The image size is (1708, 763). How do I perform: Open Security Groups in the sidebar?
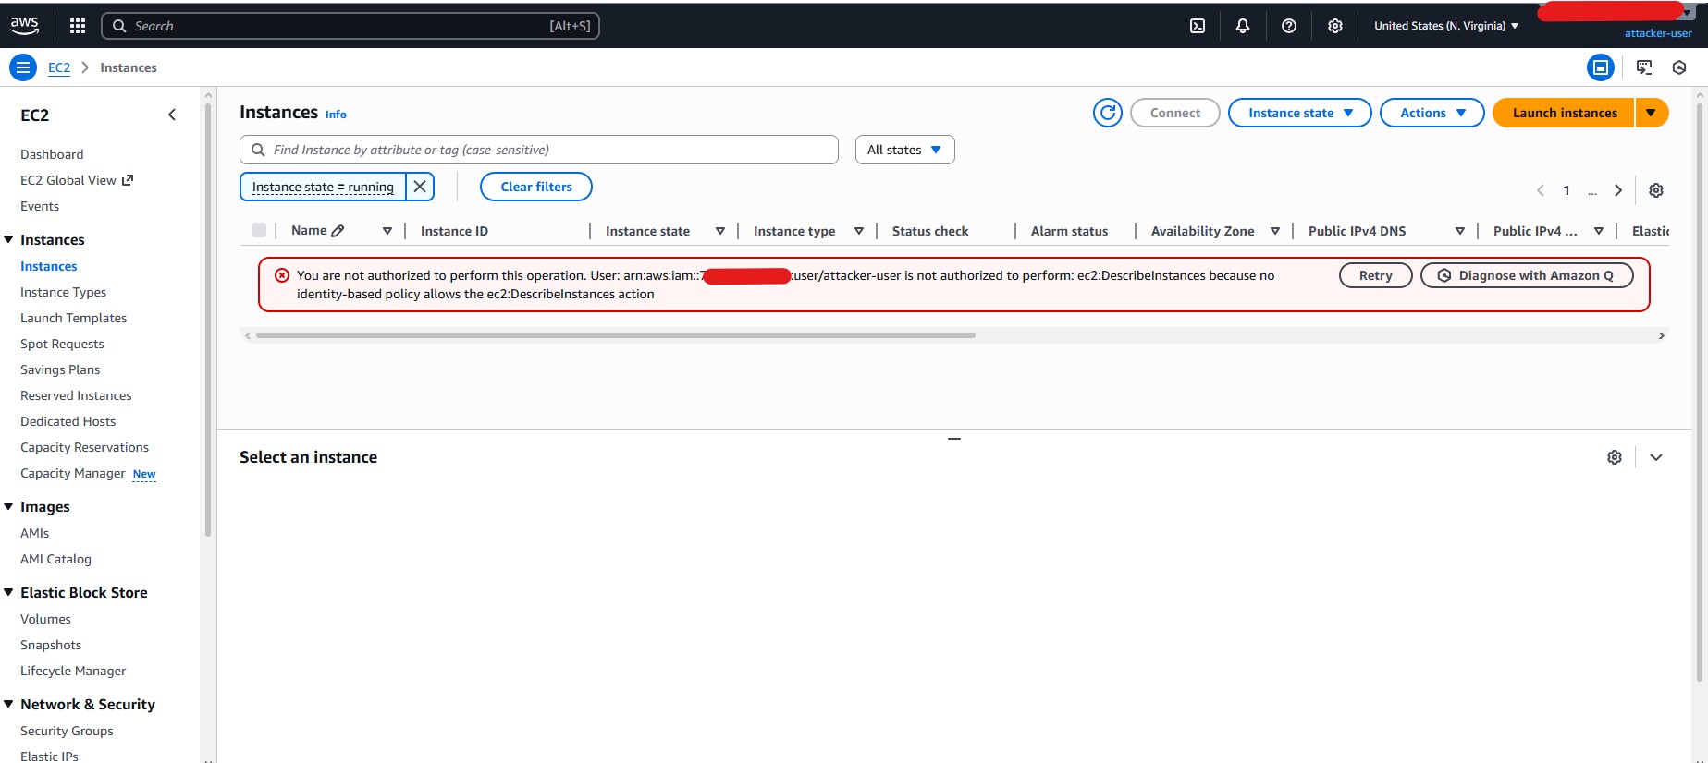tap(67, 731)
